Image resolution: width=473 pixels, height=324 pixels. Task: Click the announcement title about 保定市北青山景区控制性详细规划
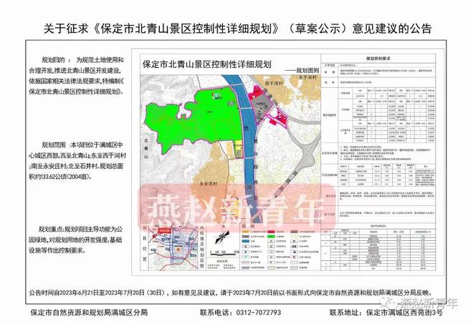[237, 29]
